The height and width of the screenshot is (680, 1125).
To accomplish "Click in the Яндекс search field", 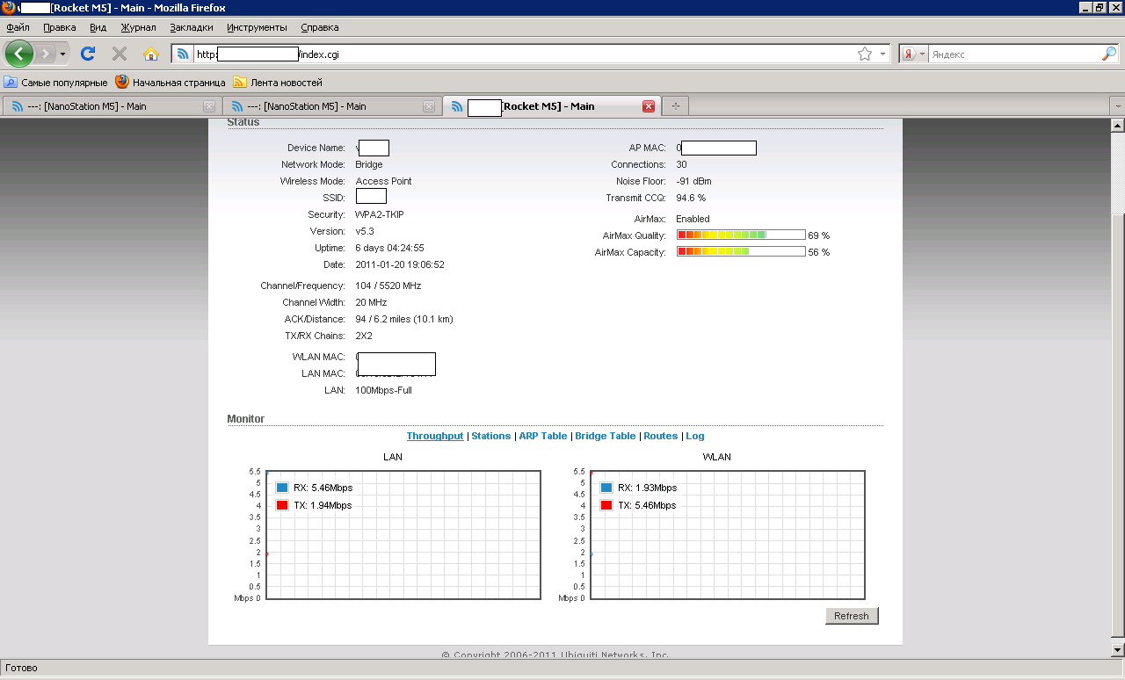I will (1013, 54).
